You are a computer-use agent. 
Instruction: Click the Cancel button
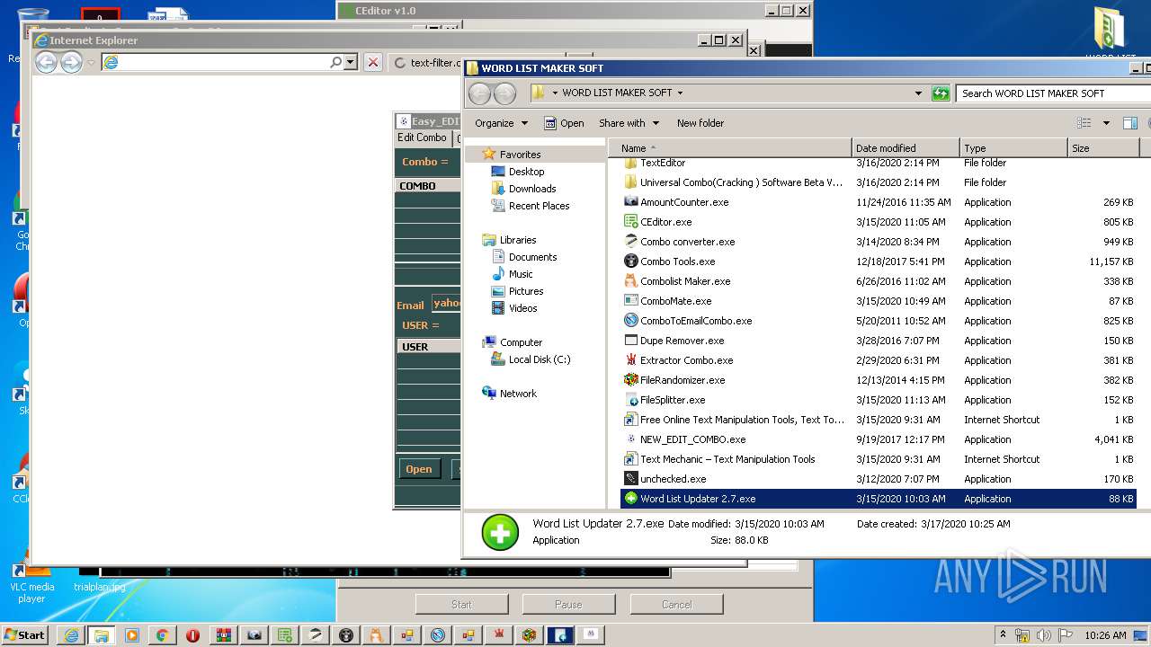[x=676, y=605]
